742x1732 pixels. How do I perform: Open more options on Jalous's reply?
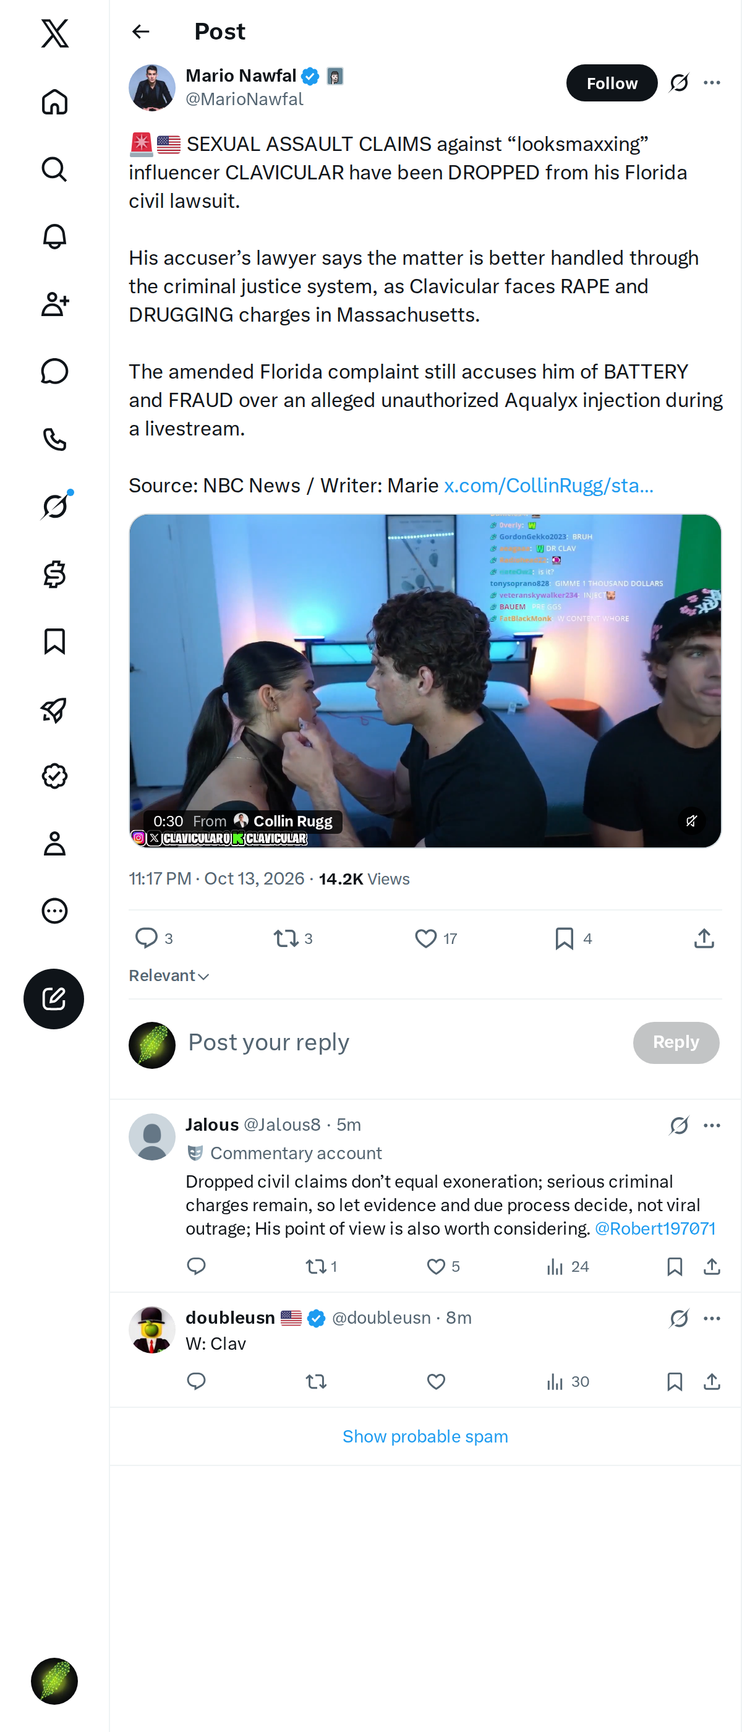(x=712, y=1126)
